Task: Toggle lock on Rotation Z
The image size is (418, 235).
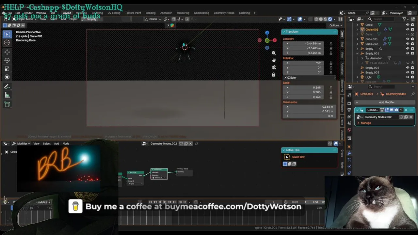Action: click(x=331, y=72)
